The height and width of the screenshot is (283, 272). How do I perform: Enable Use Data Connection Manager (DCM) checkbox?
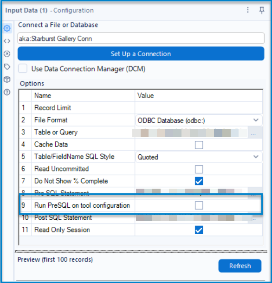click(23, 69)
